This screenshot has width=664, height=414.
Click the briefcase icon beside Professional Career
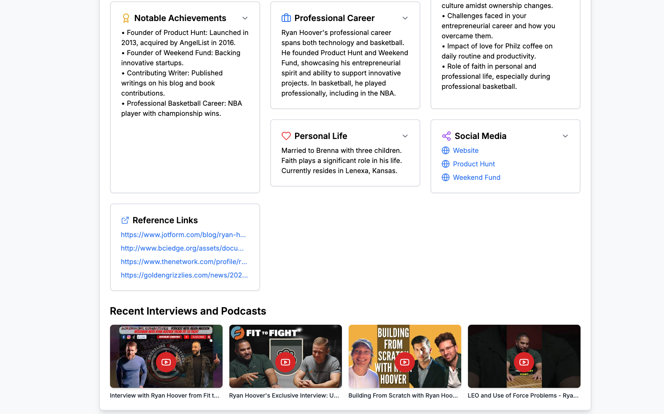point(286,18)
